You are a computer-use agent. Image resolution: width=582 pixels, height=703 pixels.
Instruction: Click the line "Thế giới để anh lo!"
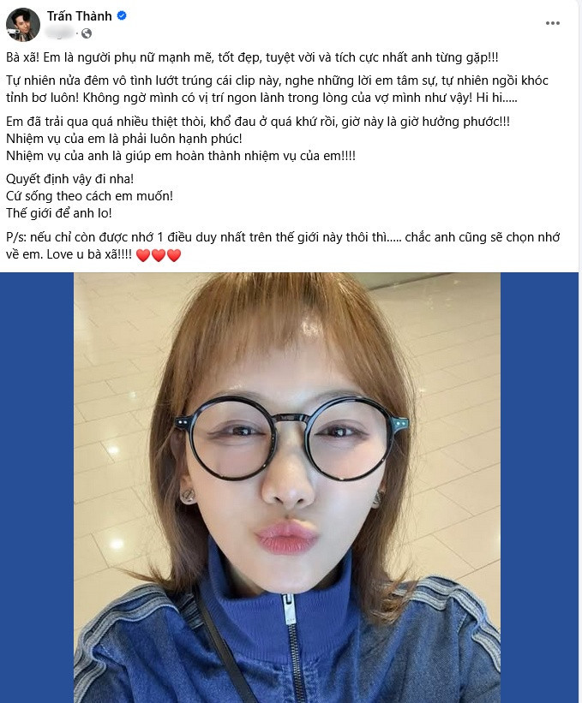click(x=59, y=213)
